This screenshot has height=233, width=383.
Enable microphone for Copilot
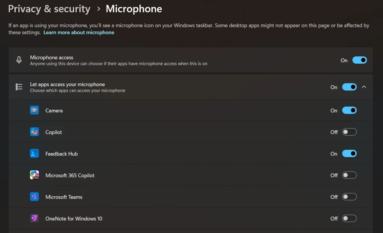pos(349,132)
